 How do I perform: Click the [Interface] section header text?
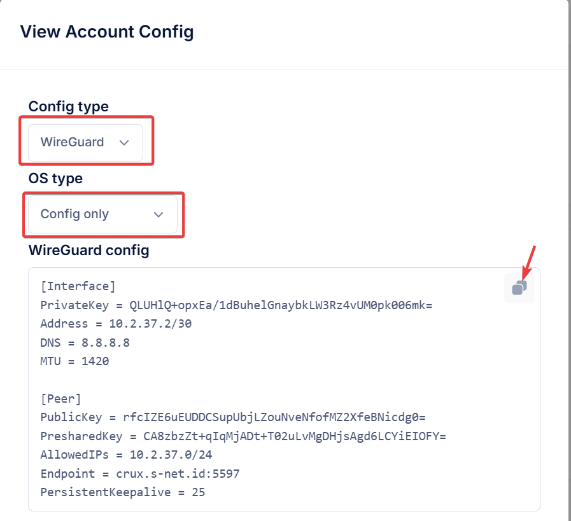78,286
